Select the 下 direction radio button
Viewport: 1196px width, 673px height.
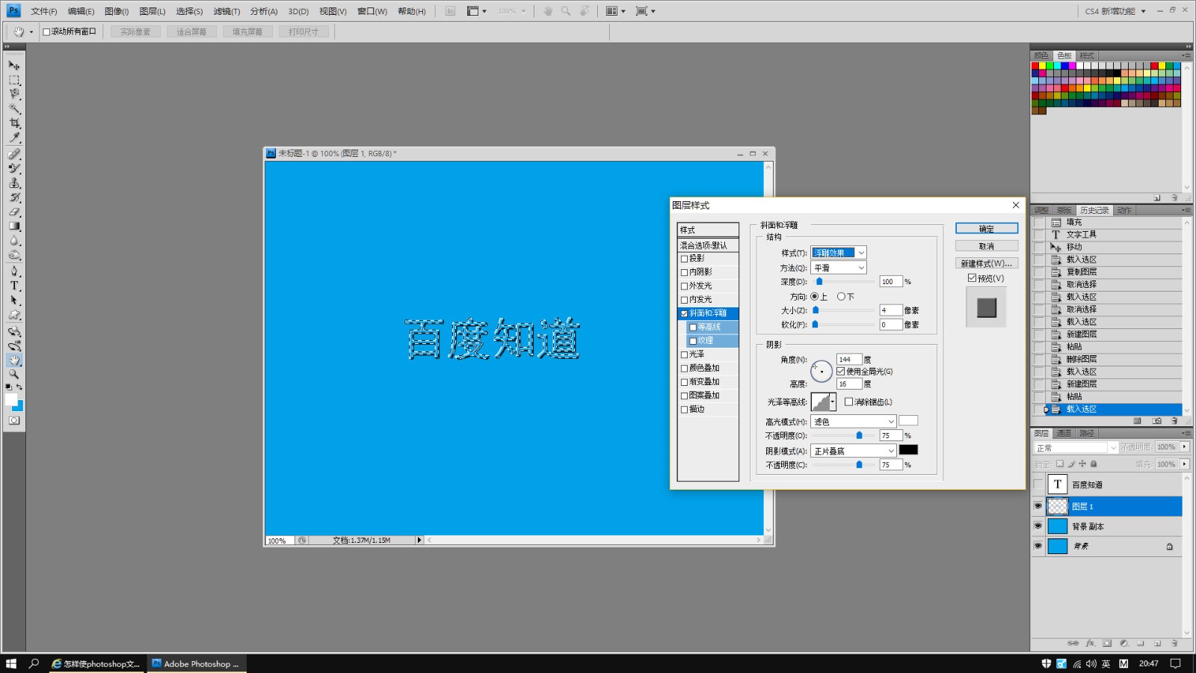pos(841,296)
